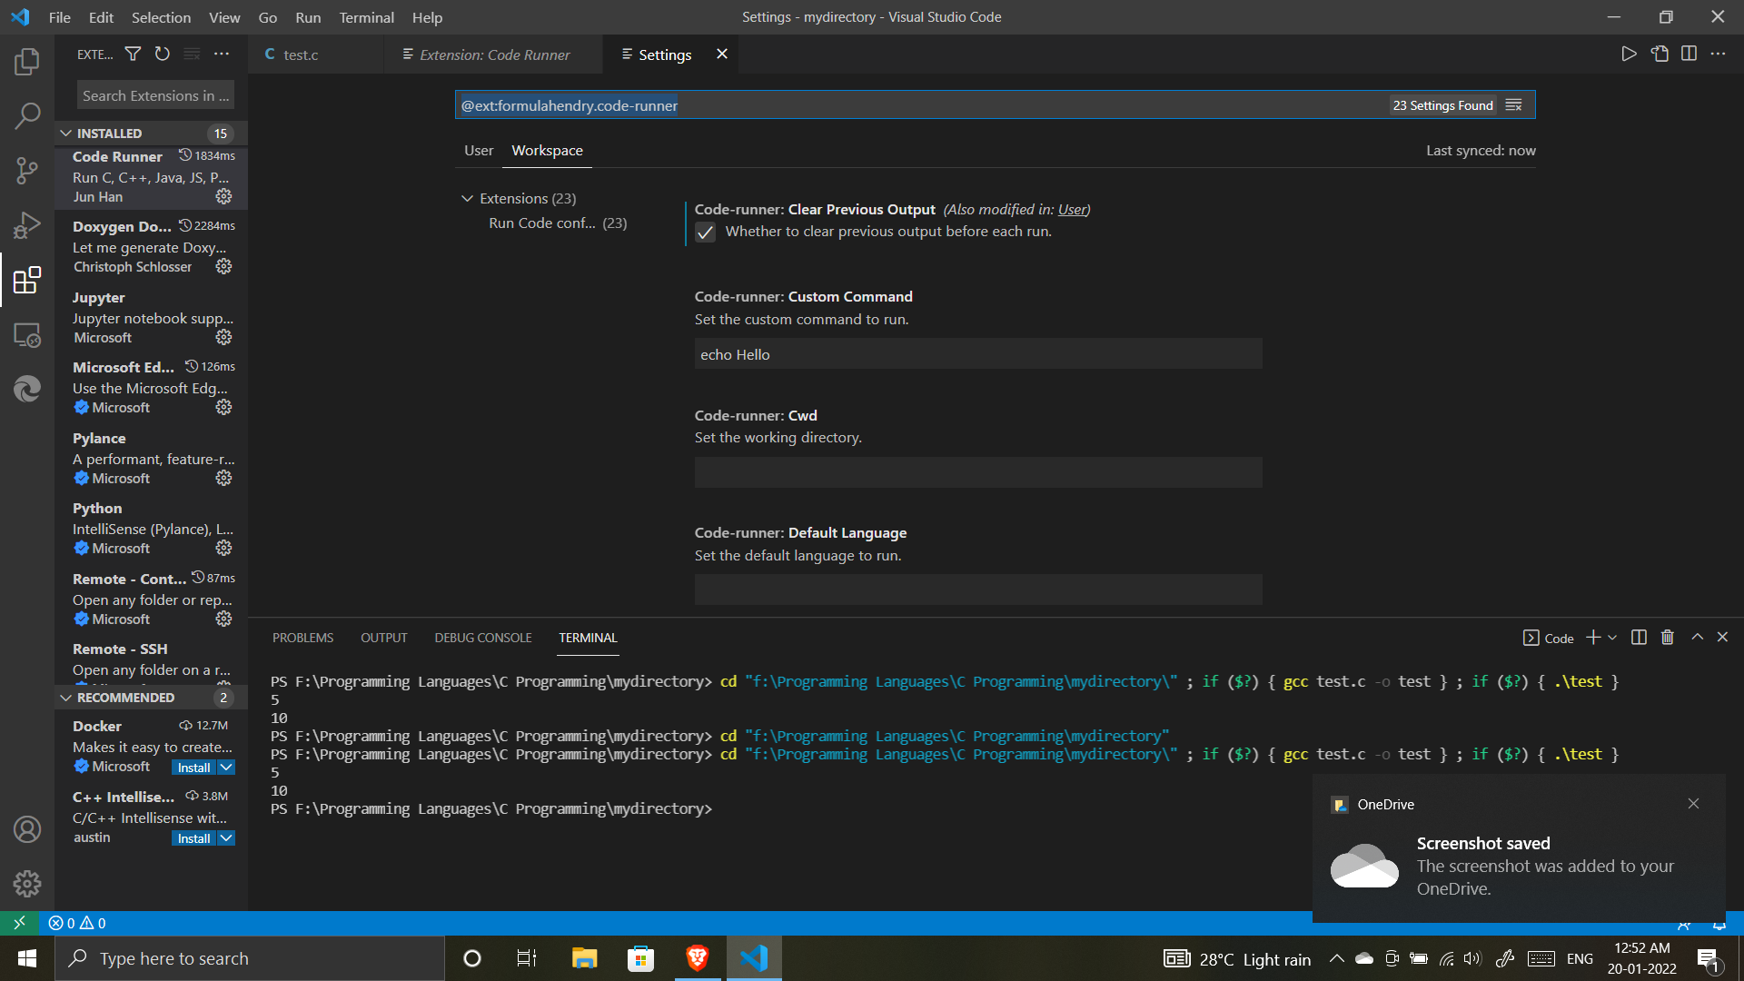Switch to Extension: Code Runner tab
This screenshot has height=981, width=1744.
[x=492, y=54]
